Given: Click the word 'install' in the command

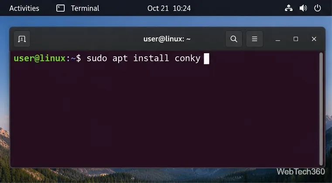Looking at the screenshot, I should [151, 58].
